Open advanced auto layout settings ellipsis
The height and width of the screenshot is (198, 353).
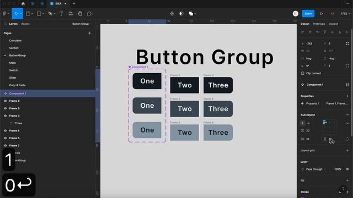click(x=347, y=123)
